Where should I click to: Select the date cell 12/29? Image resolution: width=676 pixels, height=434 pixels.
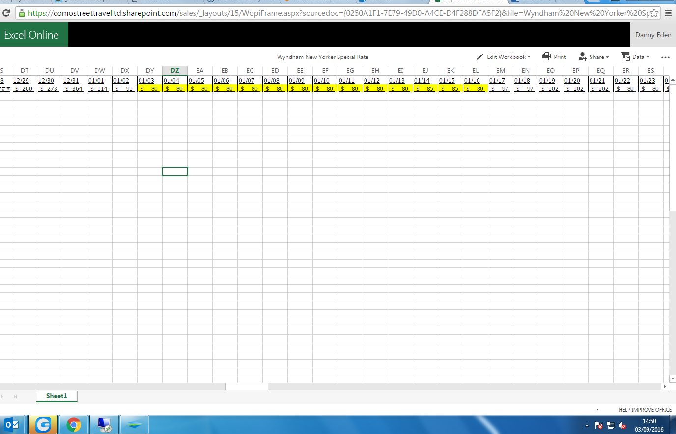[x=25, y=80]
